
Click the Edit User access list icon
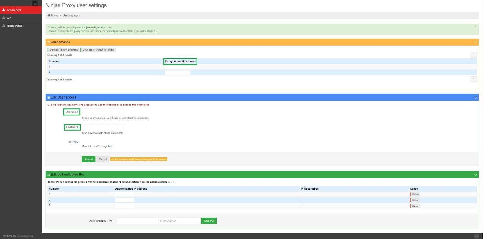[x=49, y=97]
